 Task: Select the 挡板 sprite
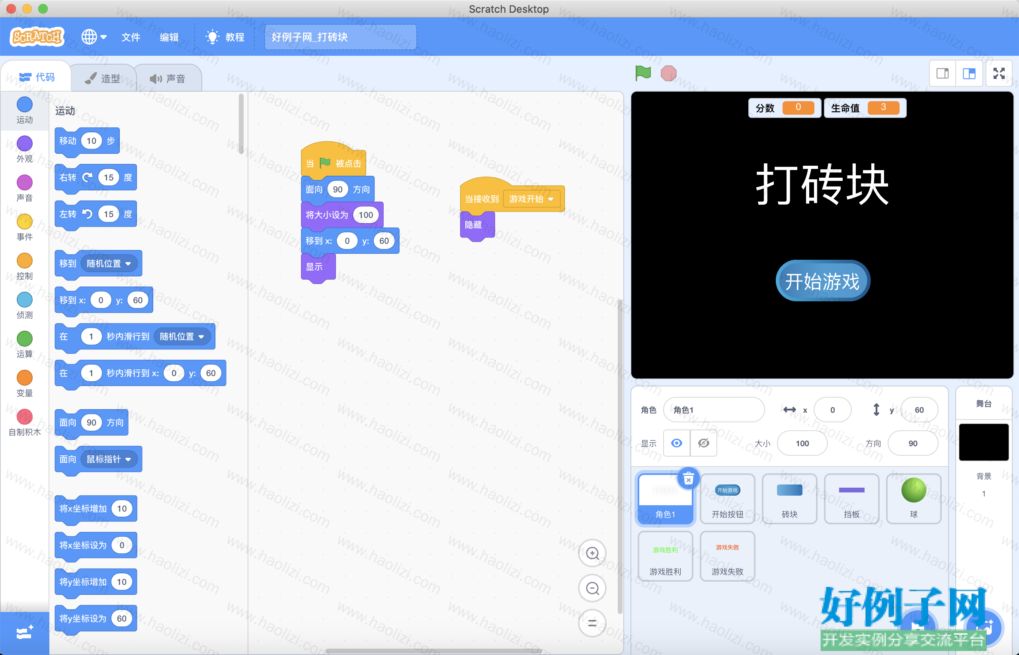[851, 499]
